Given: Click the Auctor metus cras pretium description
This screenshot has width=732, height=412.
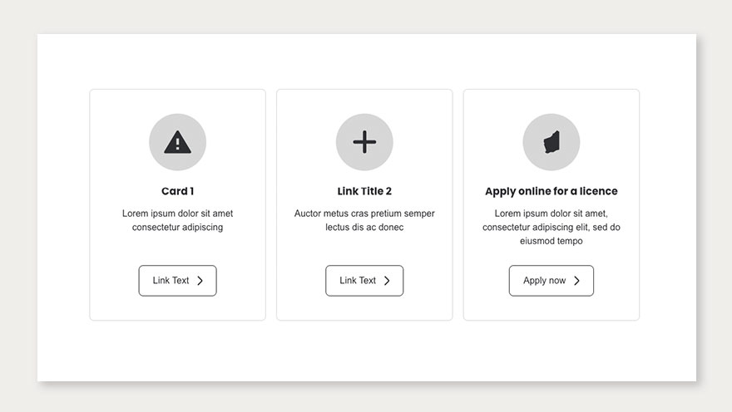Looking at the screenshot, I should (x=364, y=220).
